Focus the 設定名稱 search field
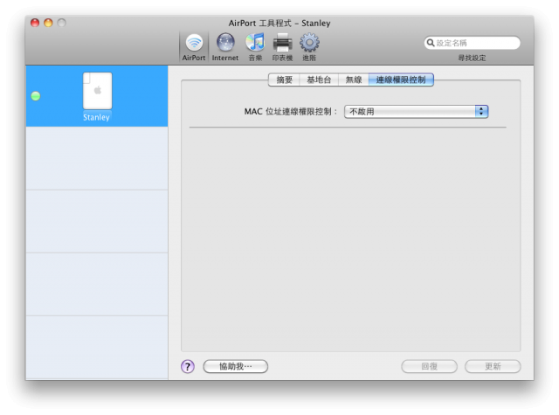This screenshot has height=415, width=559. coord(472,43)
